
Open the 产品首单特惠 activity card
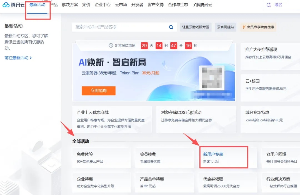click(x=164, y=182)
